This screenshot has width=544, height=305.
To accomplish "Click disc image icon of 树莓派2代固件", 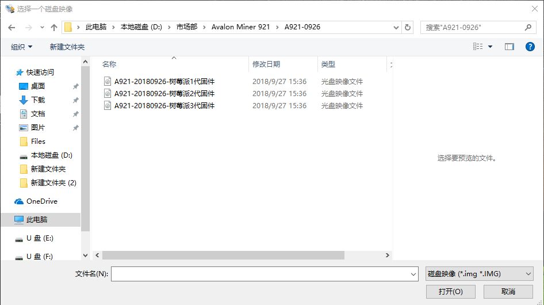I will (108, 93).
